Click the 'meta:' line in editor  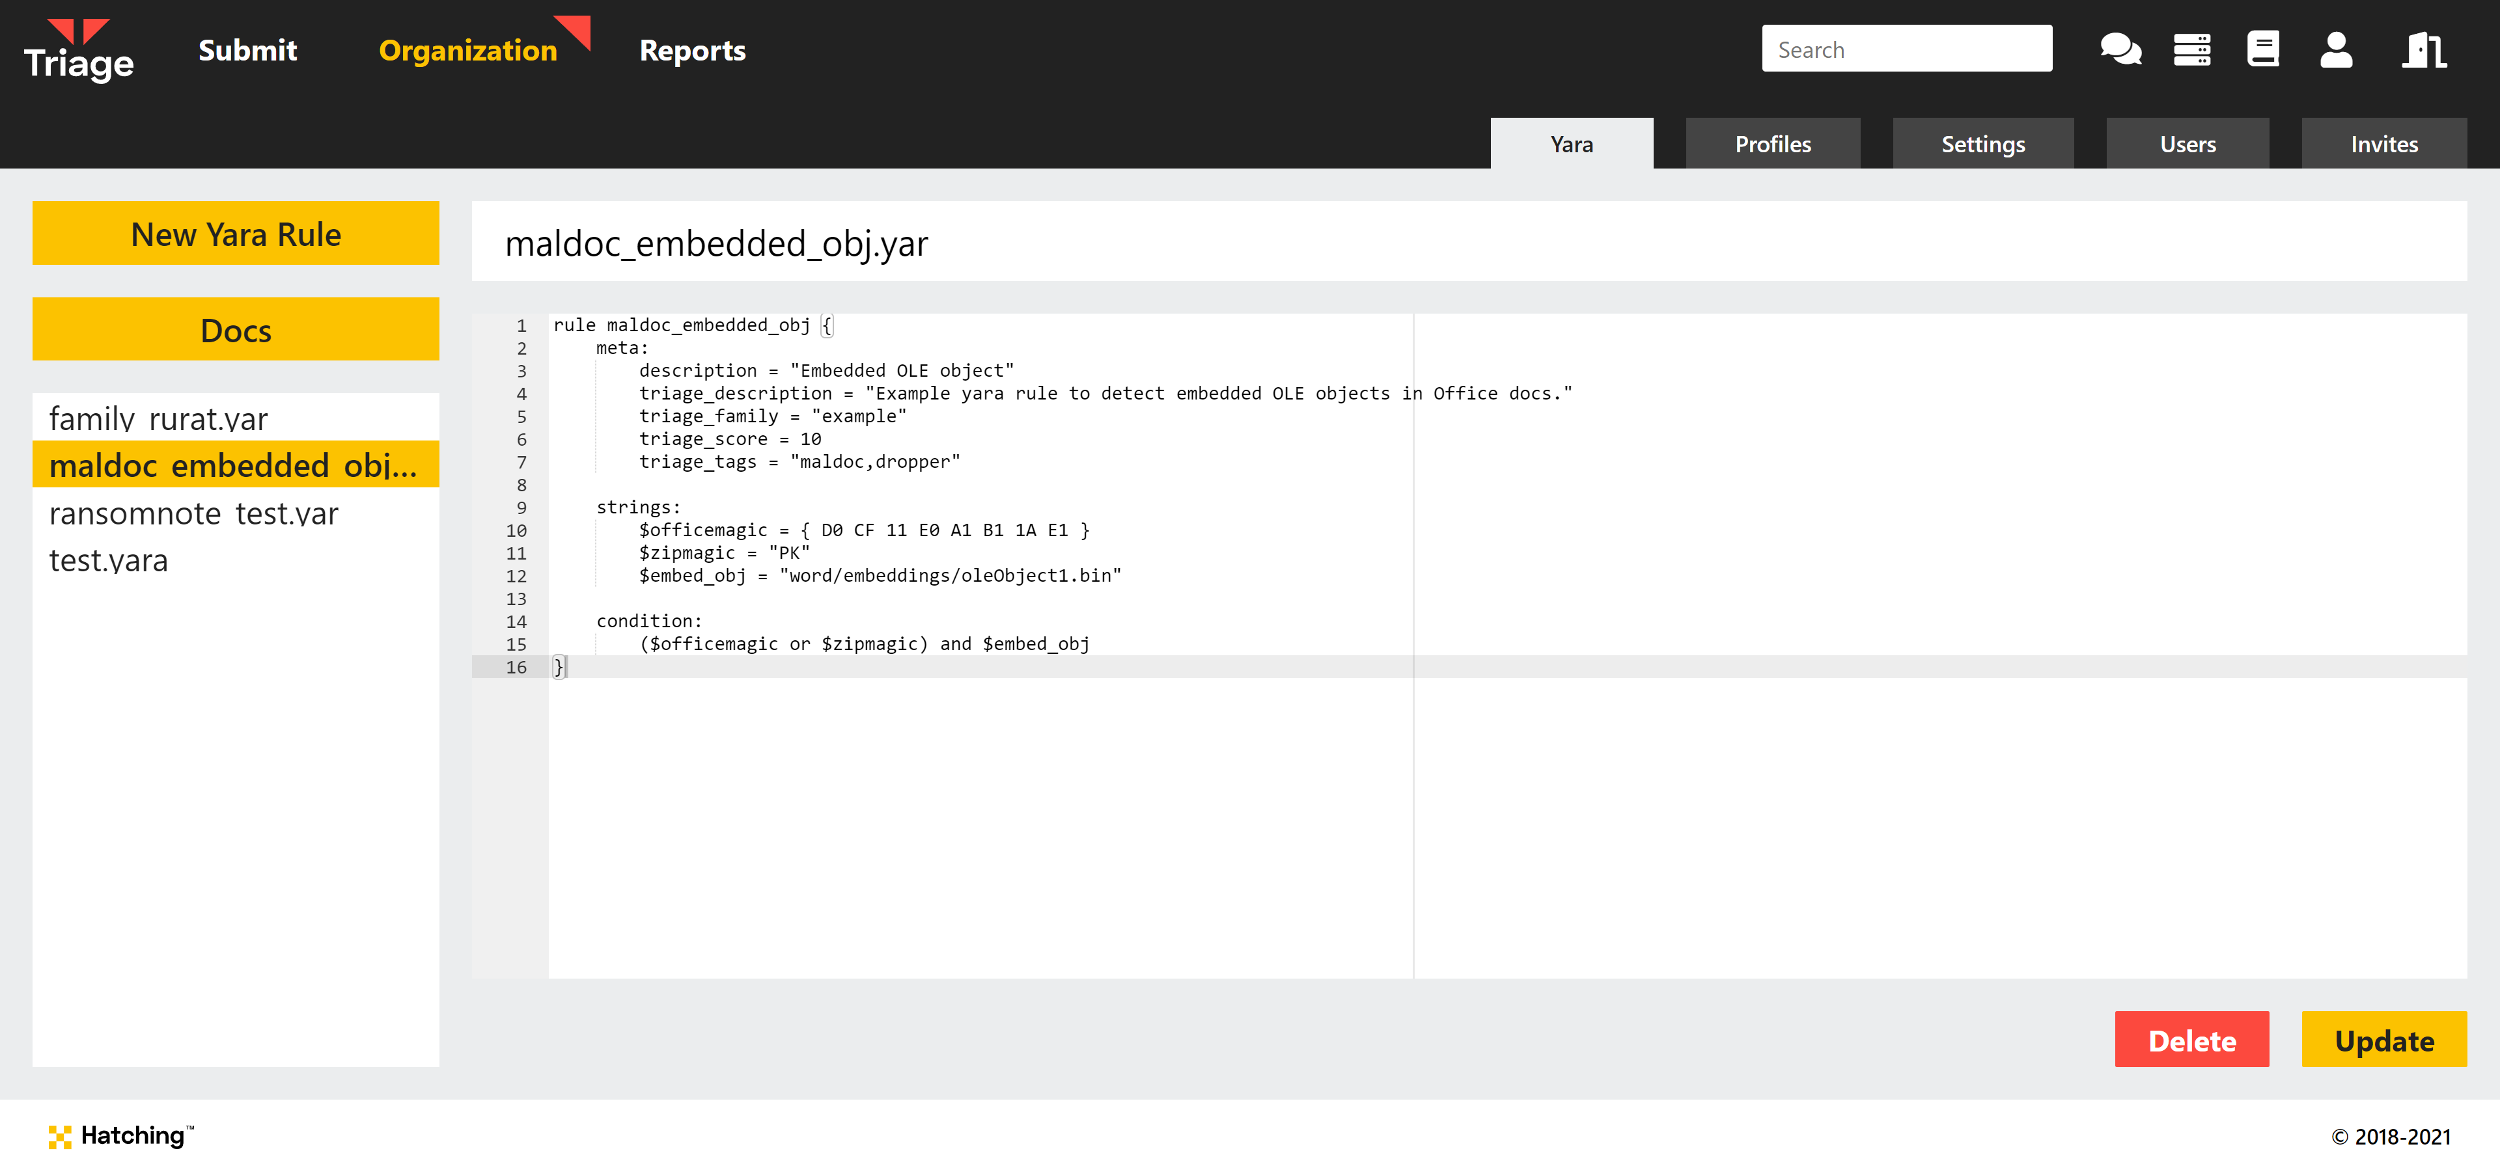622,348
